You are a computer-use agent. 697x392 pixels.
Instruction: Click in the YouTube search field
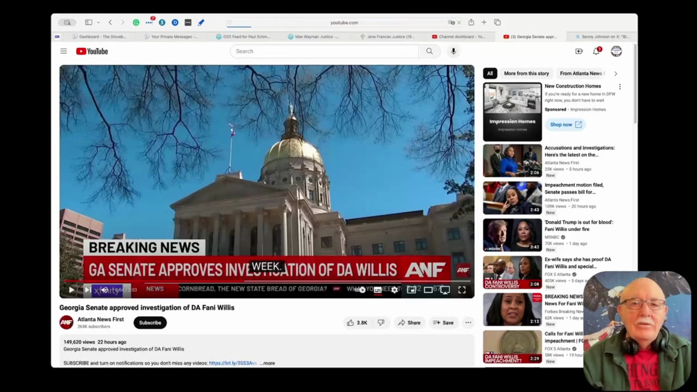[325, 51]
